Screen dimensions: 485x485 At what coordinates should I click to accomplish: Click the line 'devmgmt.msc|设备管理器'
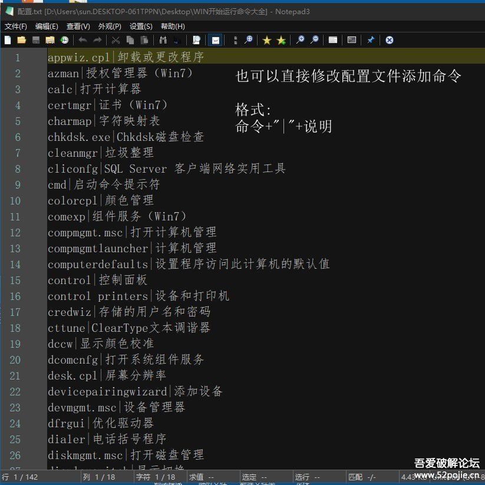click(116, 408)
